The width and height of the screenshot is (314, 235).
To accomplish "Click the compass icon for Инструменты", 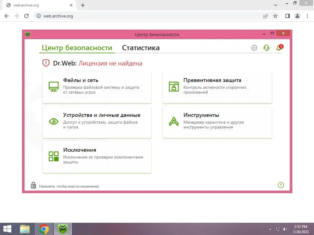I will 174,121.
